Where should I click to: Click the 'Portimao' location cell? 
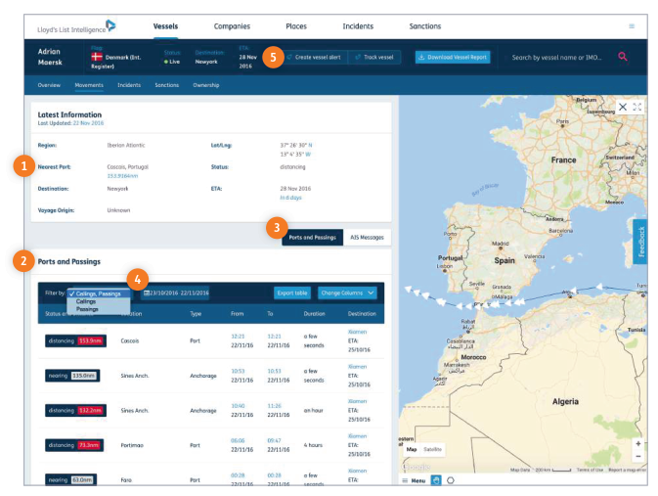(132, 445)
